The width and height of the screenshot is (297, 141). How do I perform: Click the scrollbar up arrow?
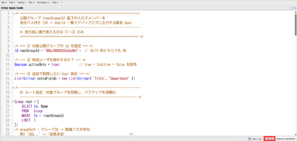(x=296, y=12)
